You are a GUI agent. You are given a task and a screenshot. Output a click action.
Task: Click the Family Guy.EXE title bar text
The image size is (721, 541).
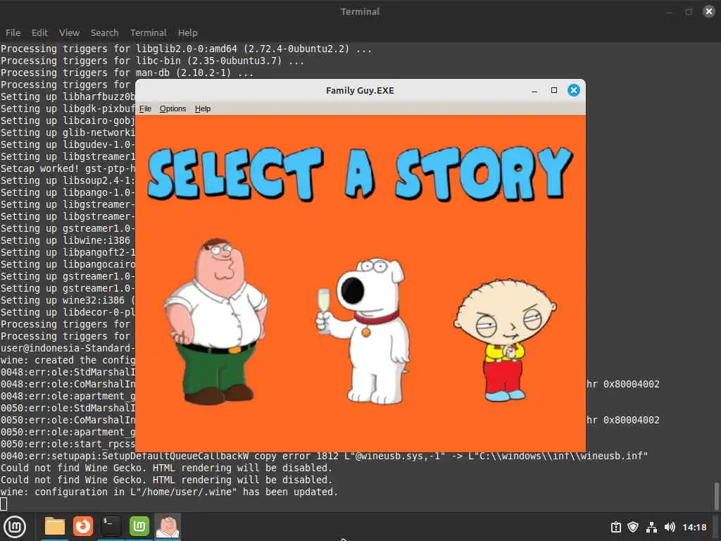coord(360,91)
